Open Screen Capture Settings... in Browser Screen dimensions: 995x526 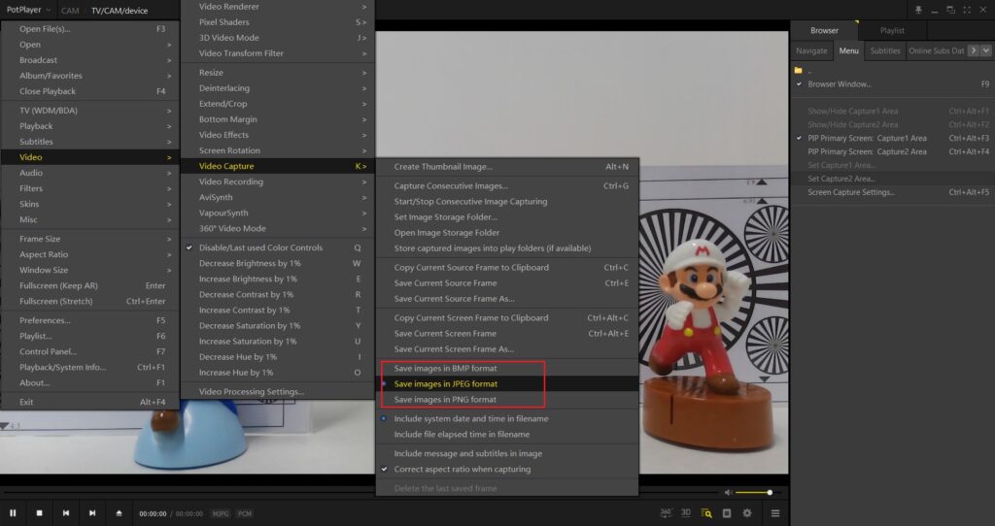[892, 192]
